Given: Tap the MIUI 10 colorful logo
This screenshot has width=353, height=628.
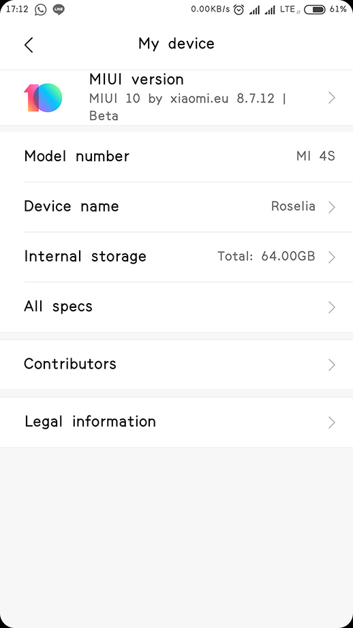Looking at the screenshot, I should click(43, 98).
